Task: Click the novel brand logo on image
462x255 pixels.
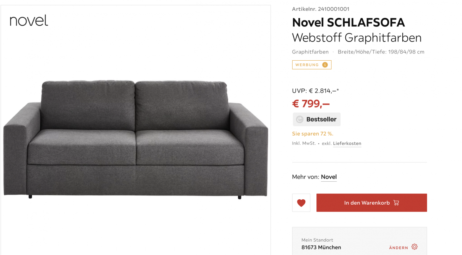Action: pos(29,20)
